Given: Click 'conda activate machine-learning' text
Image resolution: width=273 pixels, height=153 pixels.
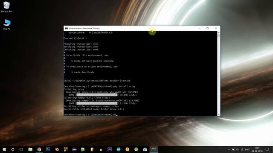Looking at the screenshot, I should [94, 61].
